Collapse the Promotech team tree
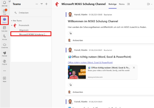Screen dimensions: 154x108 pyautogui.click(x=12, y=25)
